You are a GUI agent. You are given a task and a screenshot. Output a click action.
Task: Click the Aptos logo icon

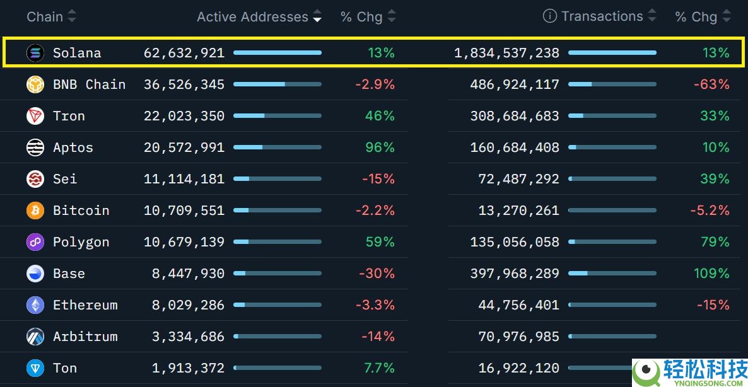point(35,147)
